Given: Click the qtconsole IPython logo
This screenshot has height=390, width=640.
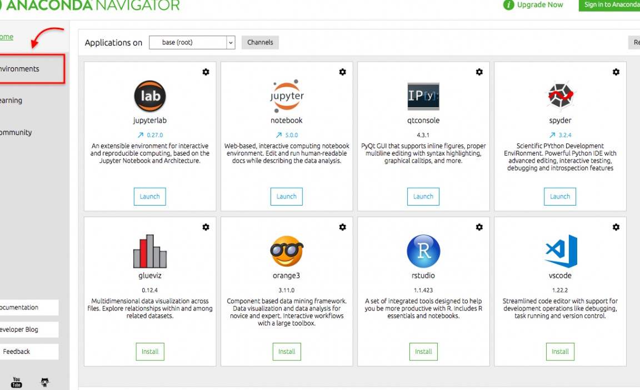Looking at the screenshot, I should (423, 96).
